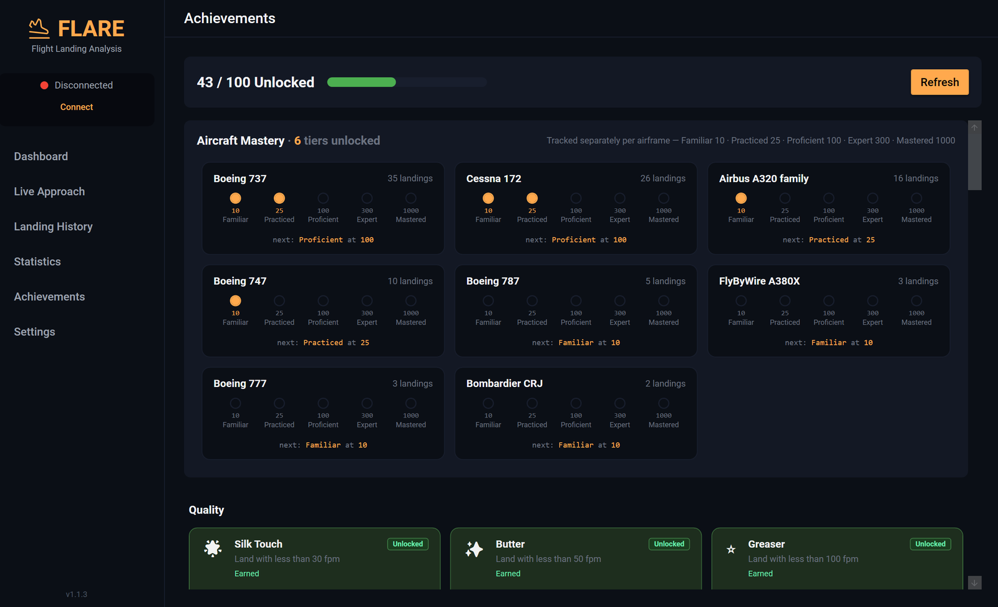Switch to Statistics page

(x=37, y=262)
